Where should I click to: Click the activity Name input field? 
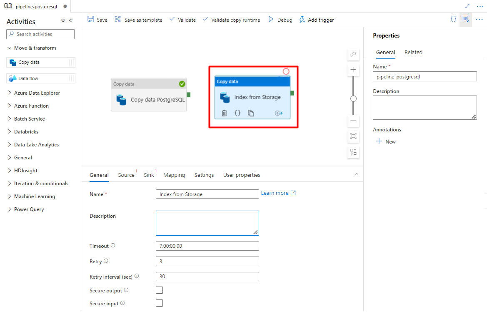pyautogui.click(x=207, y=194)
